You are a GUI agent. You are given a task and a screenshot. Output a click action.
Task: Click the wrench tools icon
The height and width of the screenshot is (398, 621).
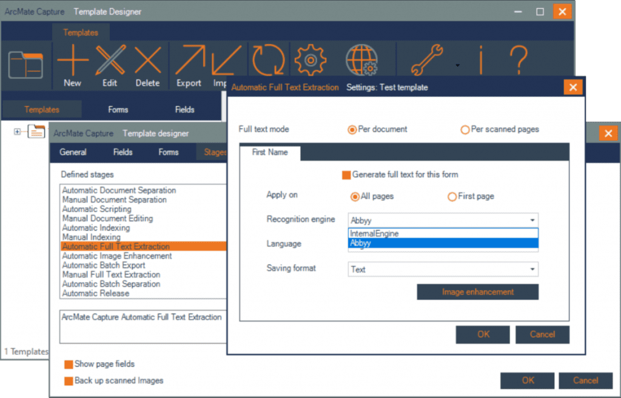point(426,61)
